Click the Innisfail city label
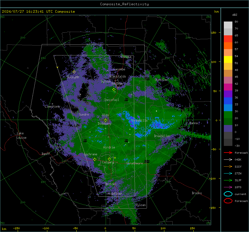 (111, 100)
